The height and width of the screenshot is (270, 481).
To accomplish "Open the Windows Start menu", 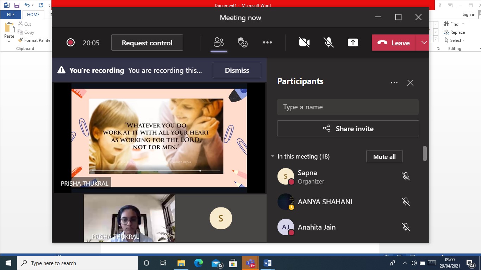I will pos(8,263).
